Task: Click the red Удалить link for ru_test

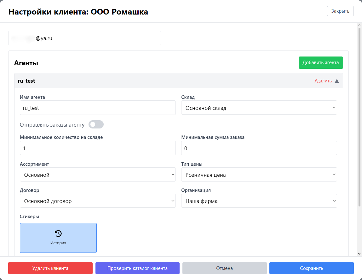Action: tap(323, 81)
